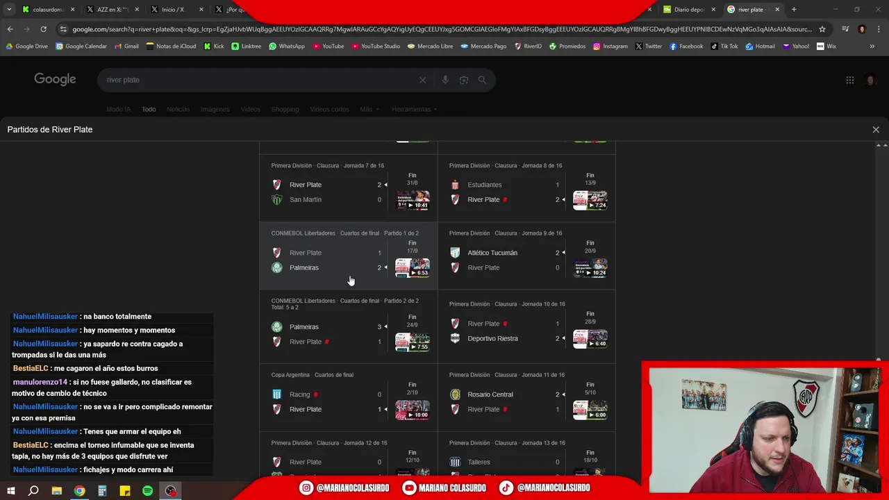
Task: Open the Hotmail bookmark
Action: pyautogui.click(x=761, y=47)
